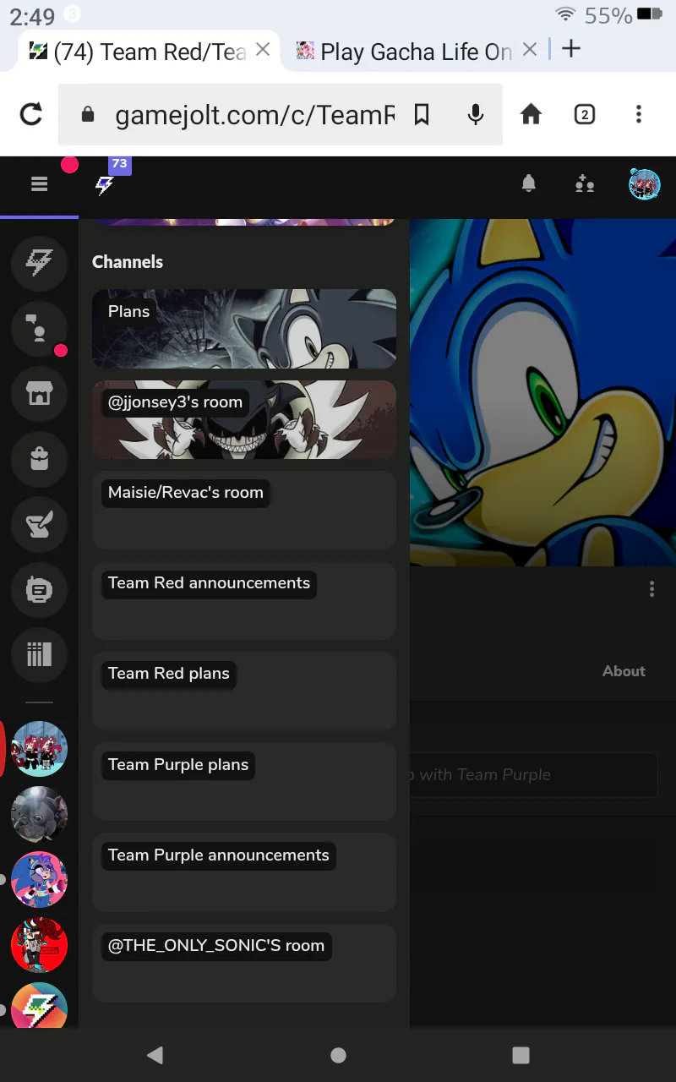Switch to the About tab
The image size is (676, 1082).
pyautogui.click(x=624, y=671)
